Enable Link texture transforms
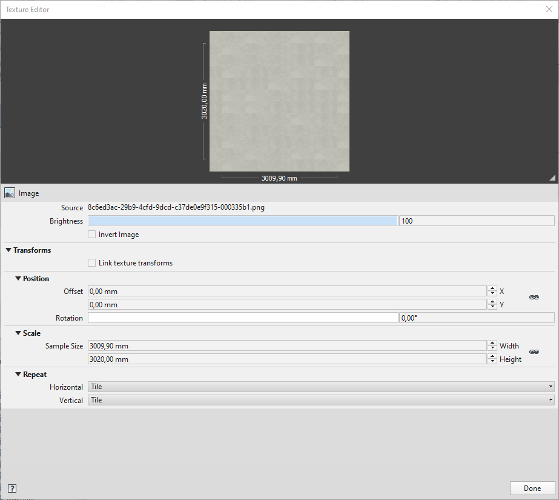Screen dimensions: 559x500 (91, 263)
